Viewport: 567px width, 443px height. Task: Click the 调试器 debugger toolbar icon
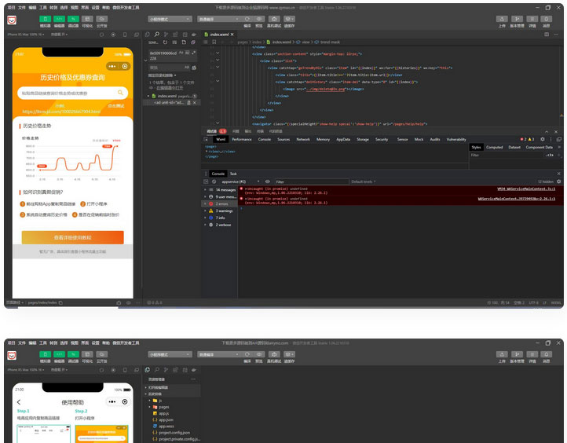pyautogui.click(x=73, y=18)
